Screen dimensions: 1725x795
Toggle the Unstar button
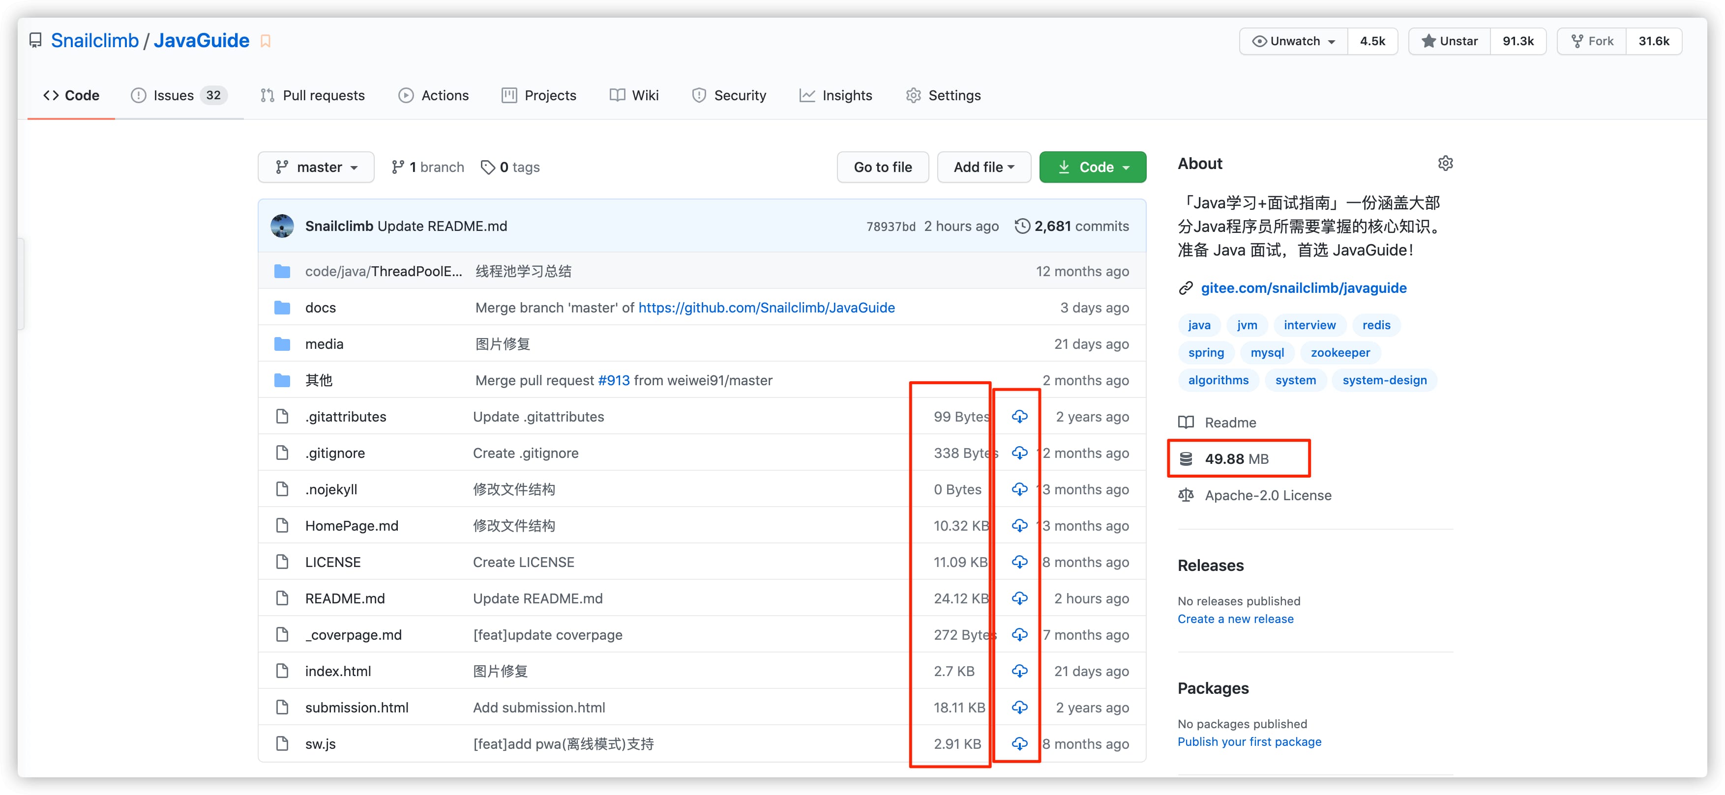tap(1449, 41)
